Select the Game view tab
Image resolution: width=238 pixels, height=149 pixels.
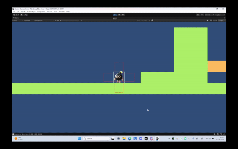[x=16, y=18]
